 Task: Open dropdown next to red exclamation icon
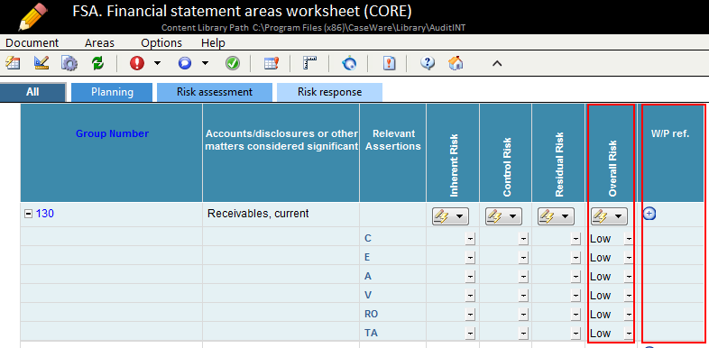click(157, 63)
